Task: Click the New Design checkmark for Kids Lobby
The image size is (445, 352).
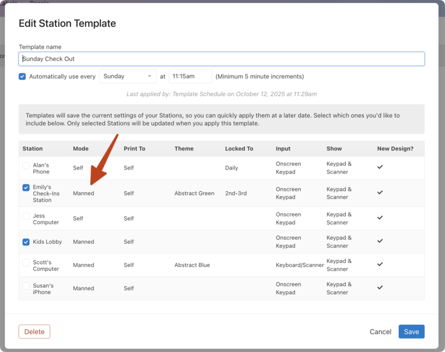Action: coord(380,241)
